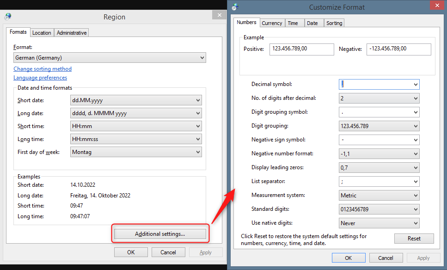Expand the Negative number format dropdown
Image resolution: width=447 pixels, height=270 pixels.
click(x=379, y=153)
